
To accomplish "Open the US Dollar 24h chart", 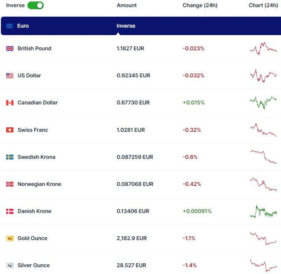I will click(263, 76).
